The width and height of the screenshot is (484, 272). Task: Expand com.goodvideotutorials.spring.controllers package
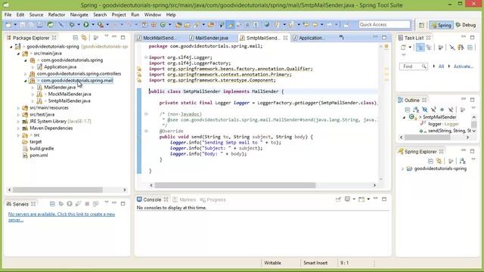(x=25, y=74)
